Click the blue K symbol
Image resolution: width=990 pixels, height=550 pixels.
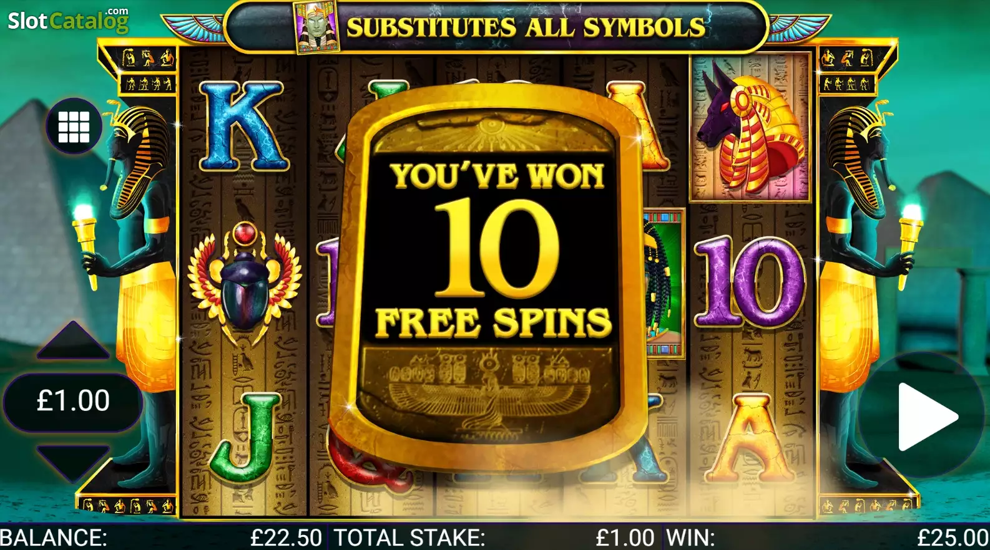243,126
